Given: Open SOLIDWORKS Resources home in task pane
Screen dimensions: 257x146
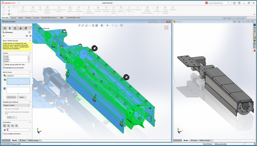Looking at the screenshot, I should 255,28.
